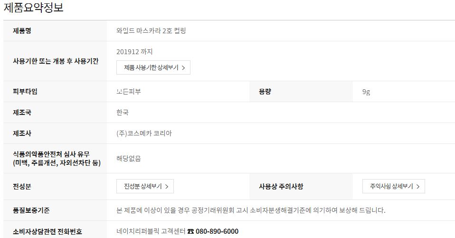Click the 모든피부 skin type value
The height and width of the screenshot is (238, 455).
pyautogui.click(x=129, y=91)
